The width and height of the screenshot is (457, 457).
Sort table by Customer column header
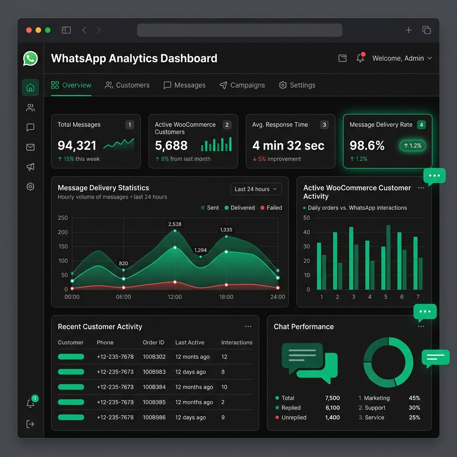click(x=71, y=342)
